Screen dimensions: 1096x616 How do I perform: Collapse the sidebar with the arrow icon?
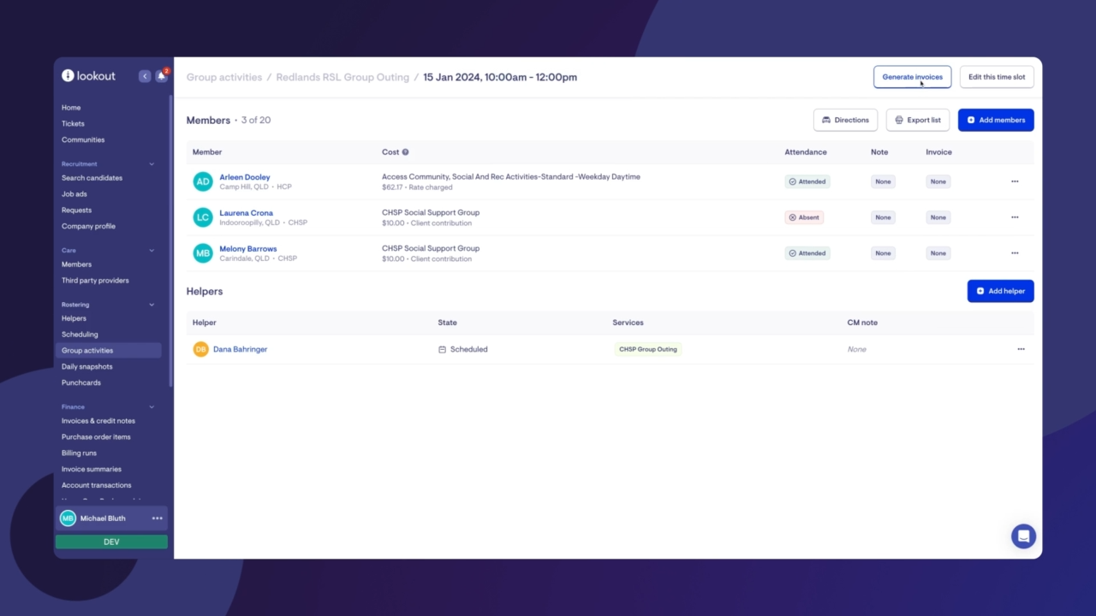[145, 76]
